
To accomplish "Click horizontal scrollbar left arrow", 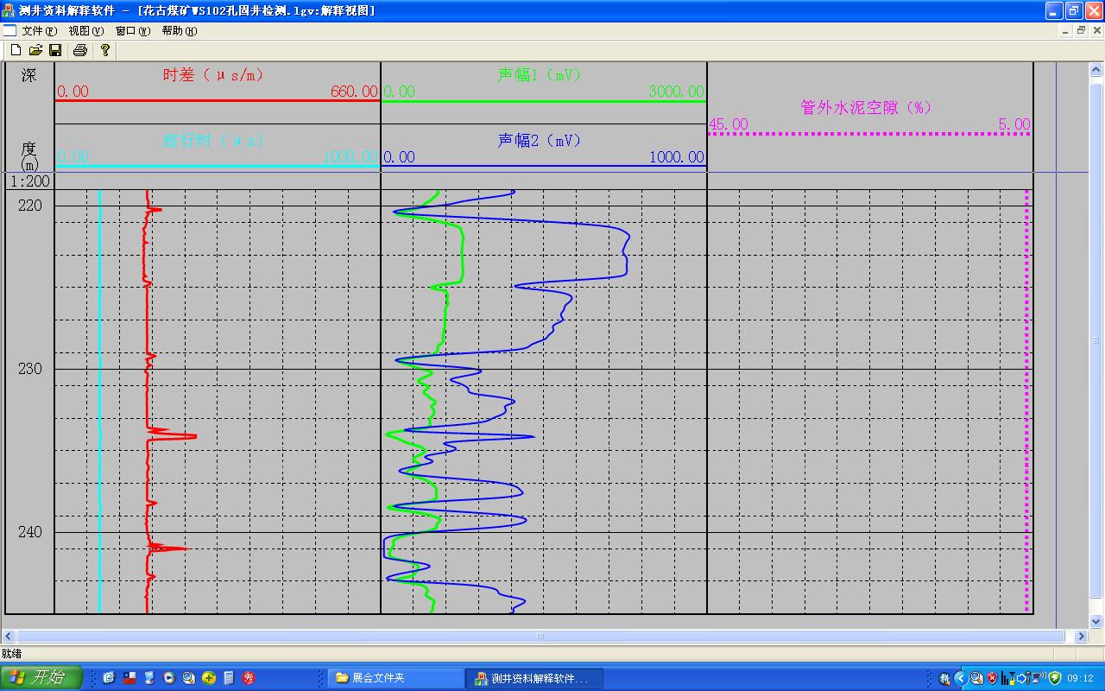I will [x=9, y=636].
